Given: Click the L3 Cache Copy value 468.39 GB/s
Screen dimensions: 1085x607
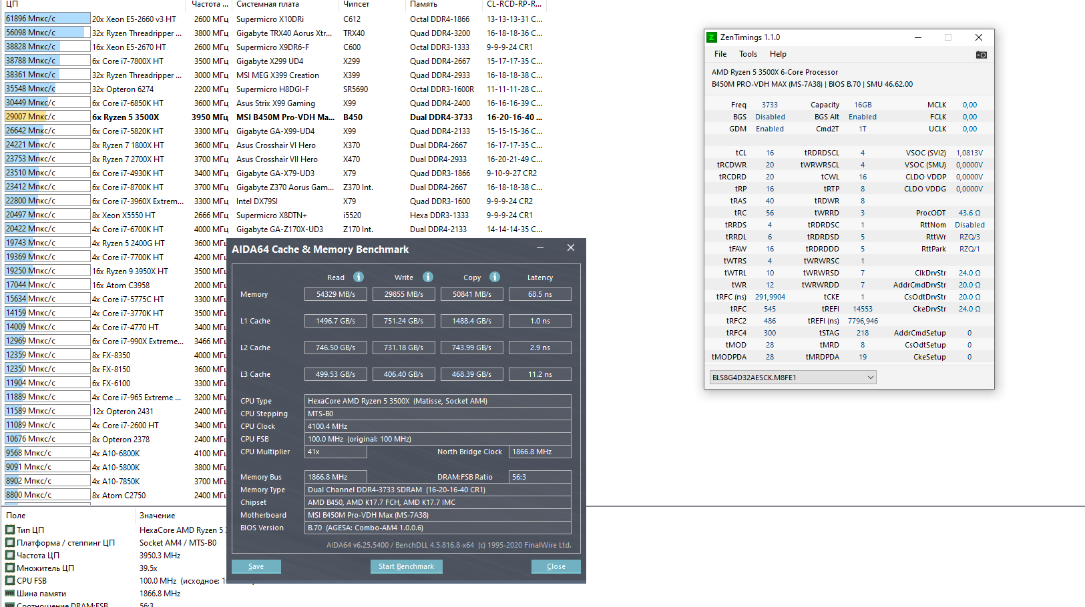Looking at the screenshot, I should pos(472,374).
